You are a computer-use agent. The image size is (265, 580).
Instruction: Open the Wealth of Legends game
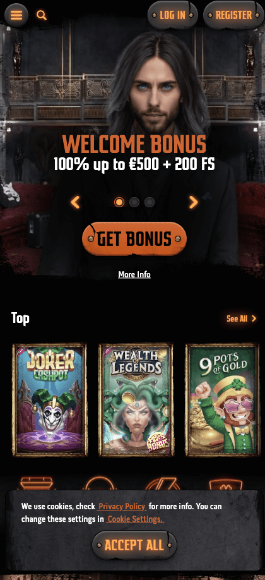[x=136, y=400]
